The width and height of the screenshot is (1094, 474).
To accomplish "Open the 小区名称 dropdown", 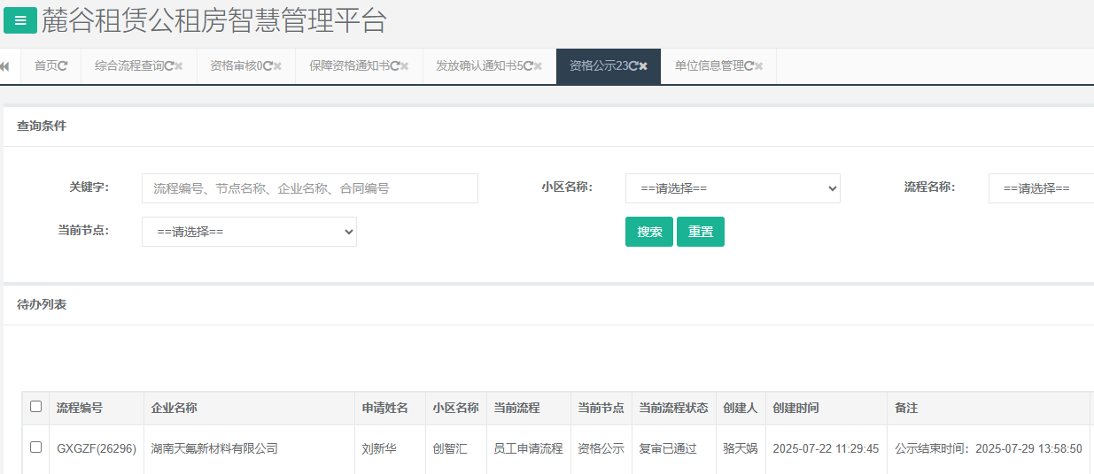I will tap(733, 188).
